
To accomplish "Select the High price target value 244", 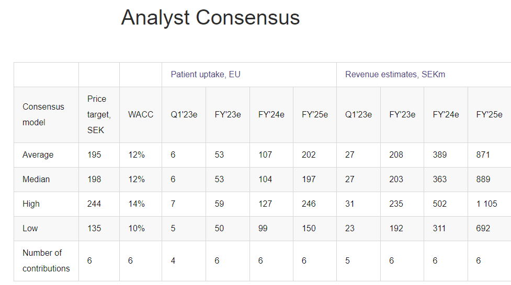I will coord(94,204).
